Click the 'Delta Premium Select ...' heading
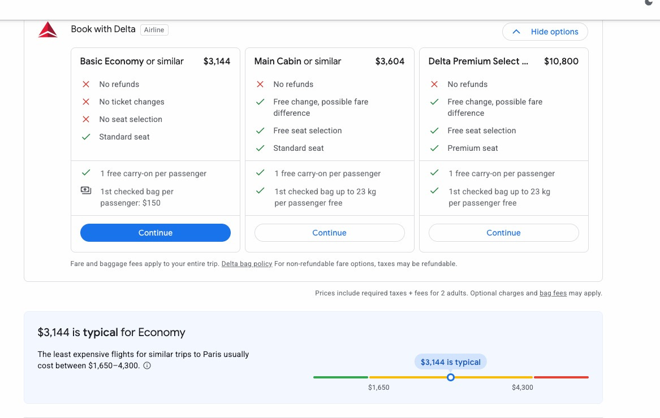 click(x=478, y=62)
